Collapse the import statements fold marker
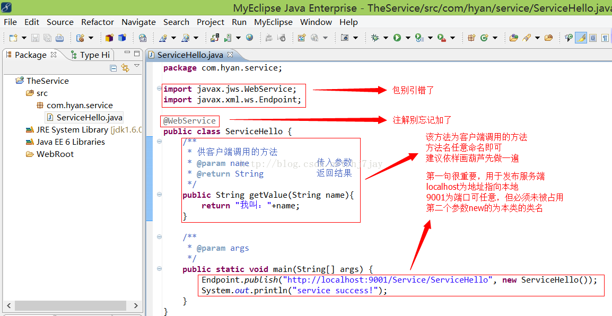Viewport: 612px width, 316px height. [x=159, y=88]
